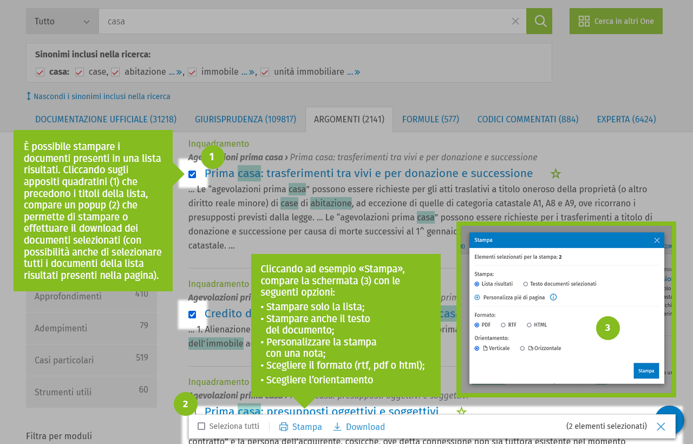Screen dimensions: 693x444
Task: Open the FORMULE tab
Action: (430, 119)
